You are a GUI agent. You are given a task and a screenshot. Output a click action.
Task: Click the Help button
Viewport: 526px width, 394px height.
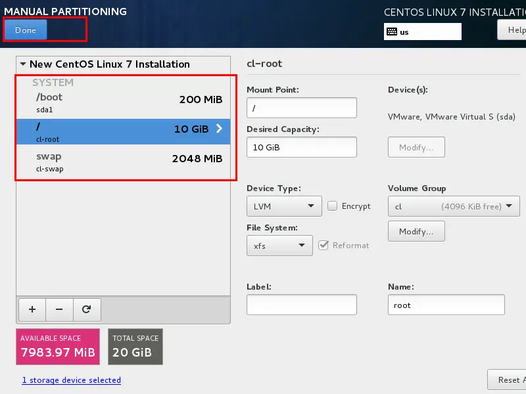coord(512,30)
